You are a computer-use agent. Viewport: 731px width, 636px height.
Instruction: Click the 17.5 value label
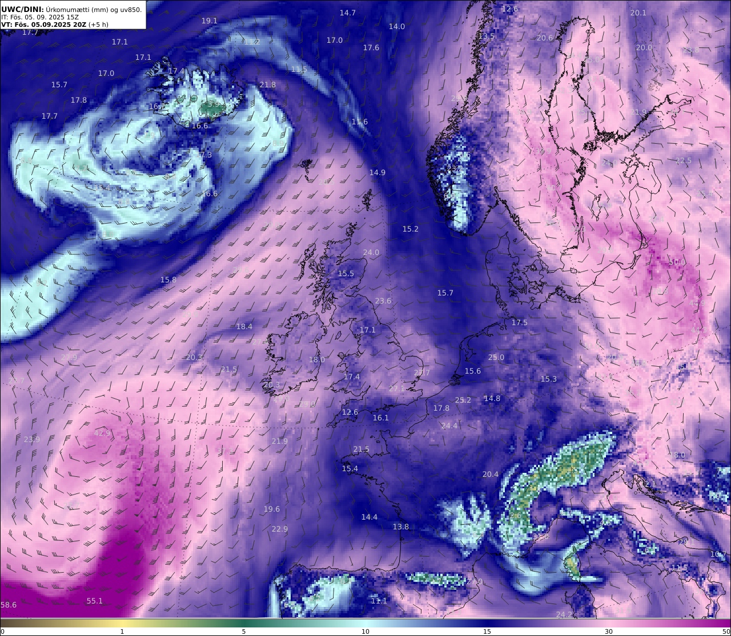(520, 322)
